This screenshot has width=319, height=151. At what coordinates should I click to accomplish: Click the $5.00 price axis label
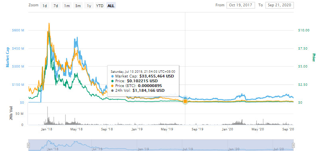point(303,66)
